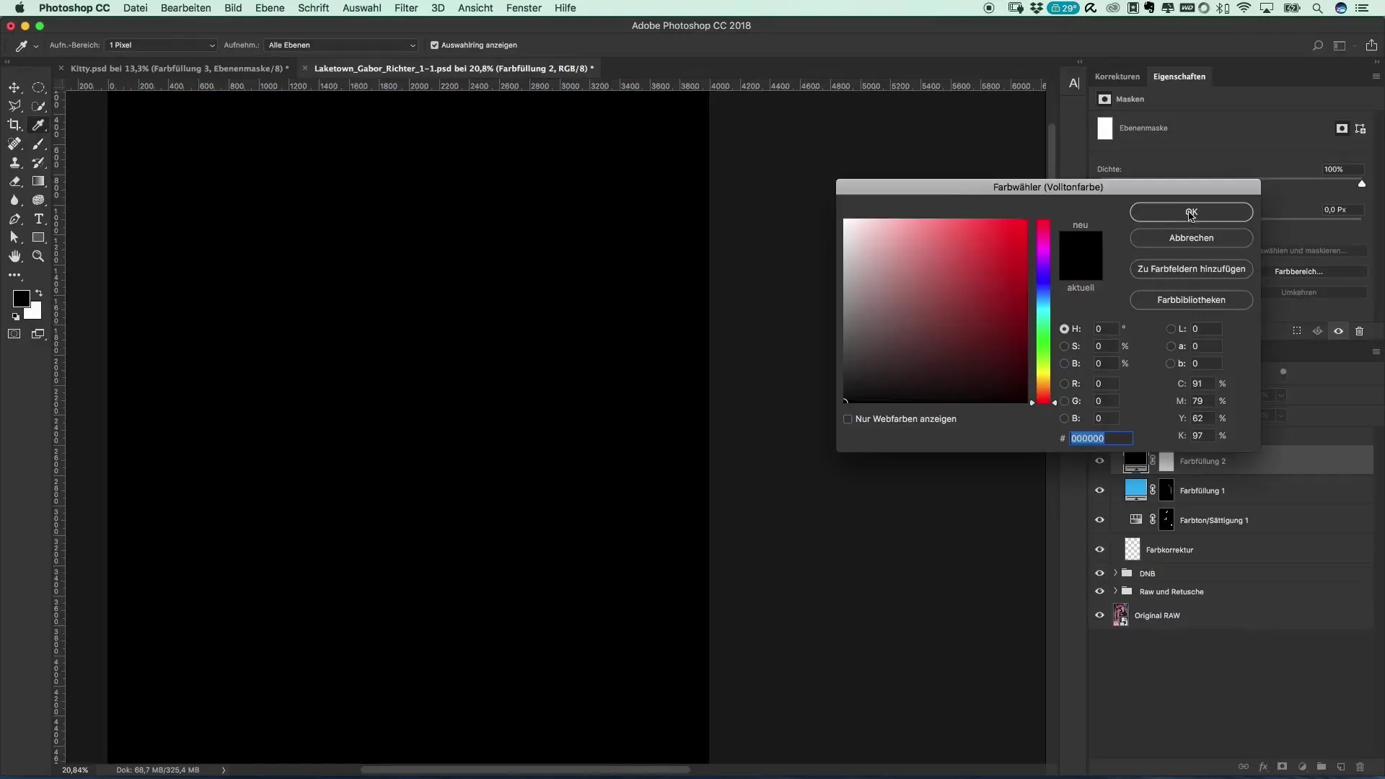The image size is (1385, 779).
Task: Select the Zoom tool in toolbar
Action: click(x=38, y=256)
